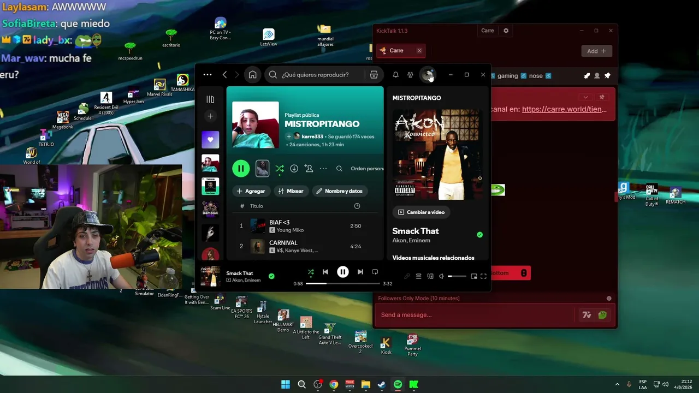The height and width of the screenshot is (393, 699).
Task: Open Windows taskbar search
Action: point(301,384)
